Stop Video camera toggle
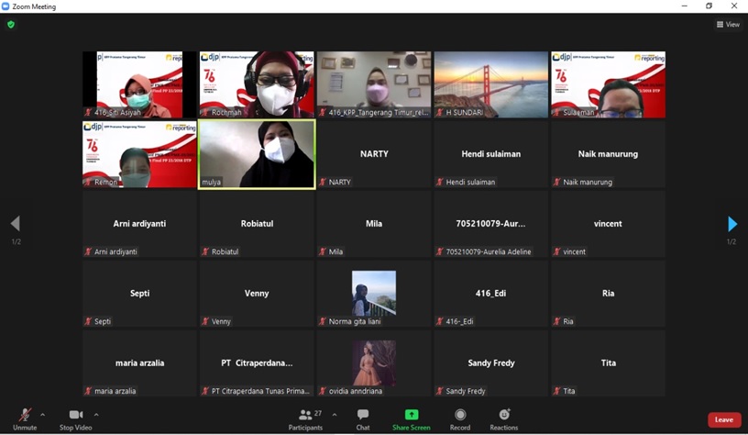The image size is (748, 435). coord(76,418)
